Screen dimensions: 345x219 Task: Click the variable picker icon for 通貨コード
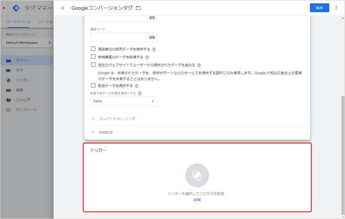[152, 37]
